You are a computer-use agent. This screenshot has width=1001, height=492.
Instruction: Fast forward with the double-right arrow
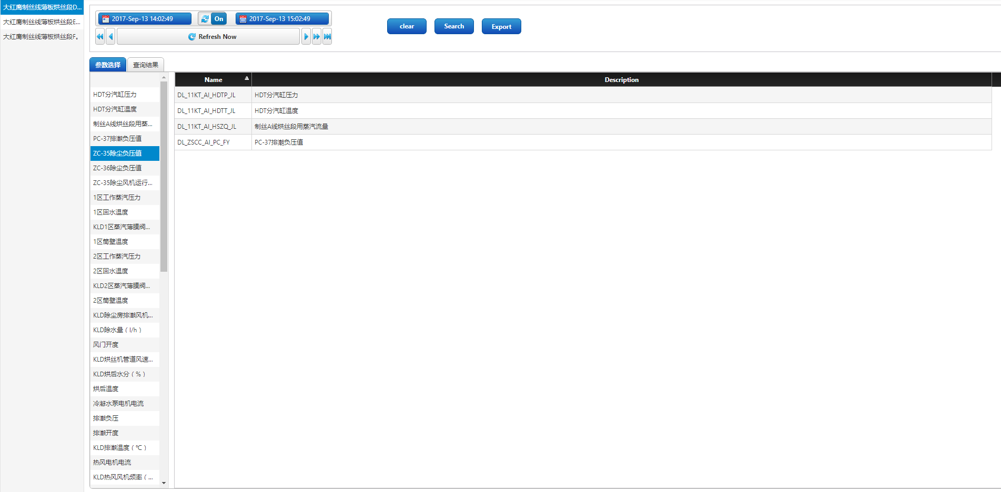coord(317,37)
